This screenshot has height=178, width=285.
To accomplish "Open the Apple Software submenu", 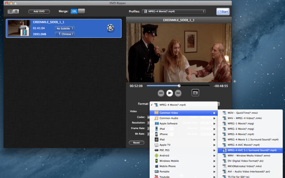I will pyautogui.click(x=183, y=124).
